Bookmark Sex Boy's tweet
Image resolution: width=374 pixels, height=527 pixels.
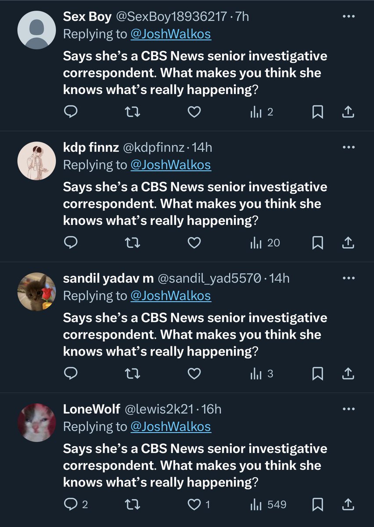(x=317, y=112)
